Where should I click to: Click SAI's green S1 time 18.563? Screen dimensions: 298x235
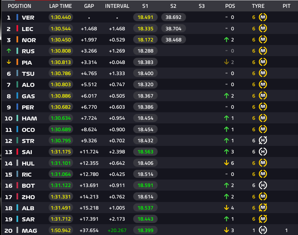pos(145,152)
